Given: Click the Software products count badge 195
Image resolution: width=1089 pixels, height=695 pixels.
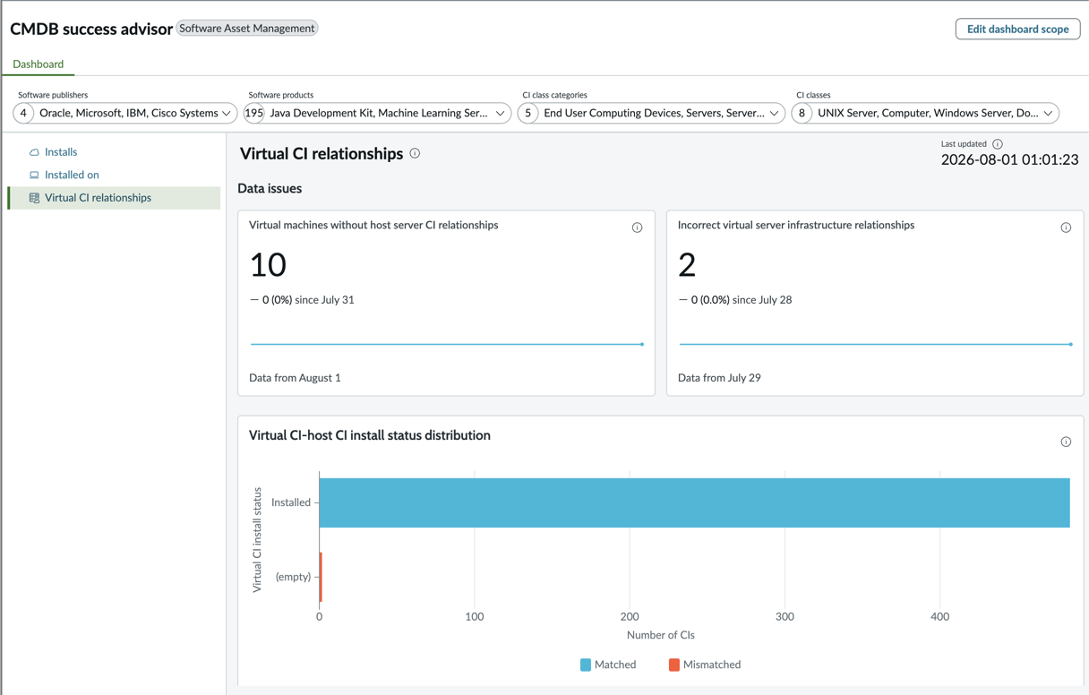Looking at the screenshot, I should 254,113.
